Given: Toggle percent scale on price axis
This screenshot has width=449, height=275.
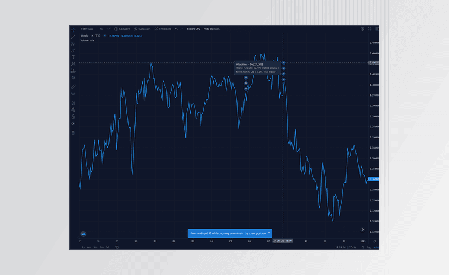Looking at the screenshot, I should pyautogui.click(x=363, y=247).
